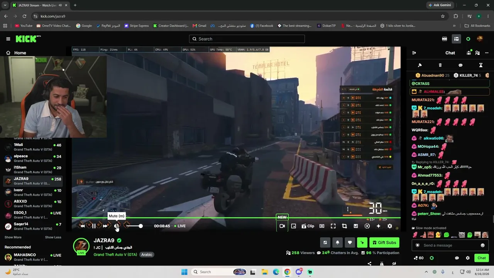This screenshot has width=494, height=278.
Task: Click the hourglass slow mode icon
Action: point(481,65)
